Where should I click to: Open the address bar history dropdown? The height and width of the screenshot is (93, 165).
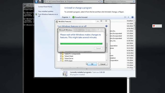click(x=99, y=2)
